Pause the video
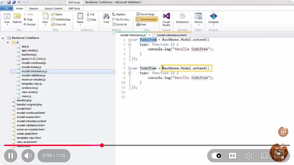The image size is (294, 165). click(11, 156)
